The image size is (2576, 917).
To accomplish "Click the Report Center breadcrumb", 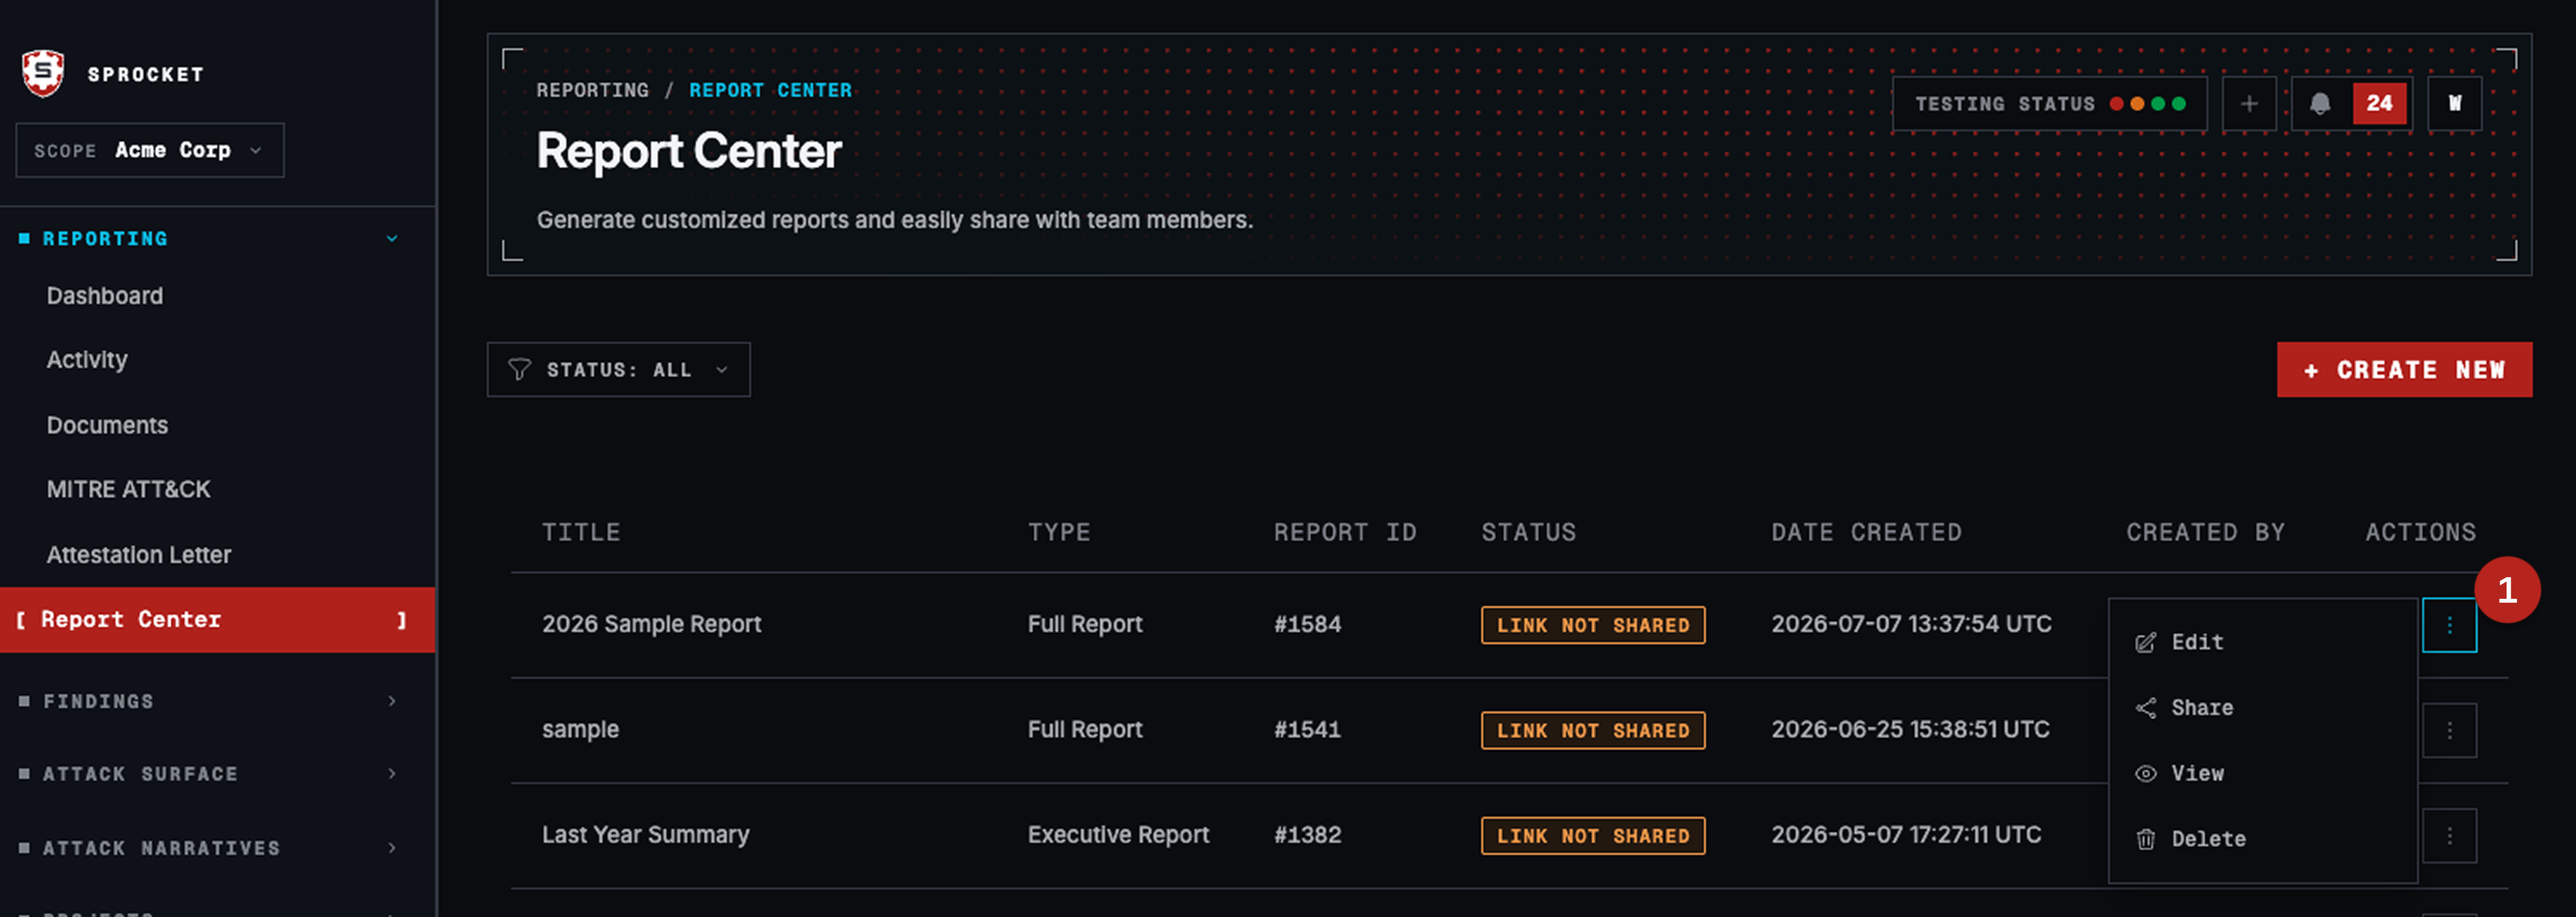I will click(x=770, y=90).
